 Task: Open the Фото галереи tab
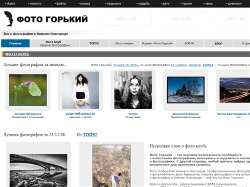124,43
